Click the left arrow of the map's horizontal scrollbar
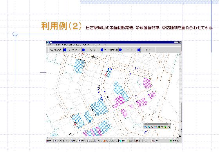Screen dimensions: 219x152 (47, 138)
